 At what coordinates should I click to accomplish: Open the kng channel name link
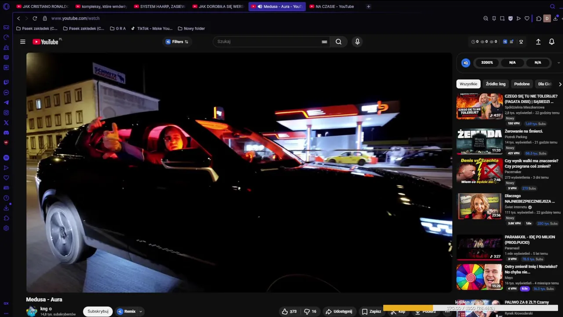pyautogui.click(x=44, y=309)
